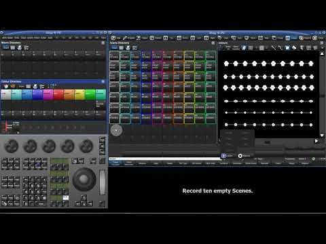Click the right arrow below the plot view
The height and width of the screenshot is (244, 326).
tap(316, 141)
